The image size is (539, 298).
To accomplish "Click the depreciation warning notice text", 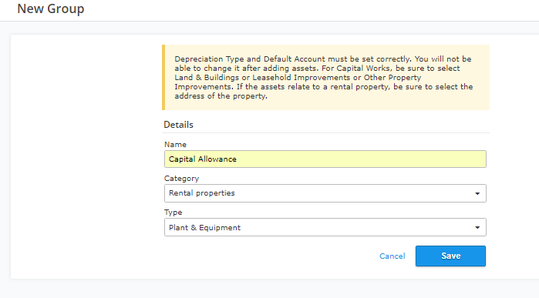I will point(323,77).
